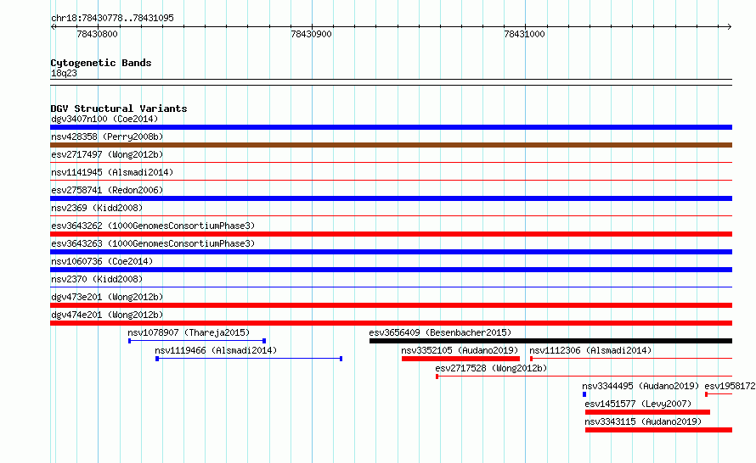Click ruler position 78430900
The height and width of the screenshot is (463, 756).
pos(311,34)
